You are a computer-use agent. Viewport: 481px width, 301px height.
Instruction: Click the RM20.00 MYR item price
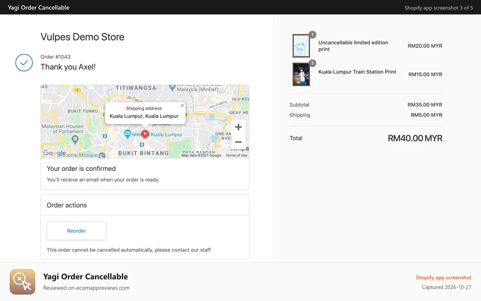[x=425, y=46]
